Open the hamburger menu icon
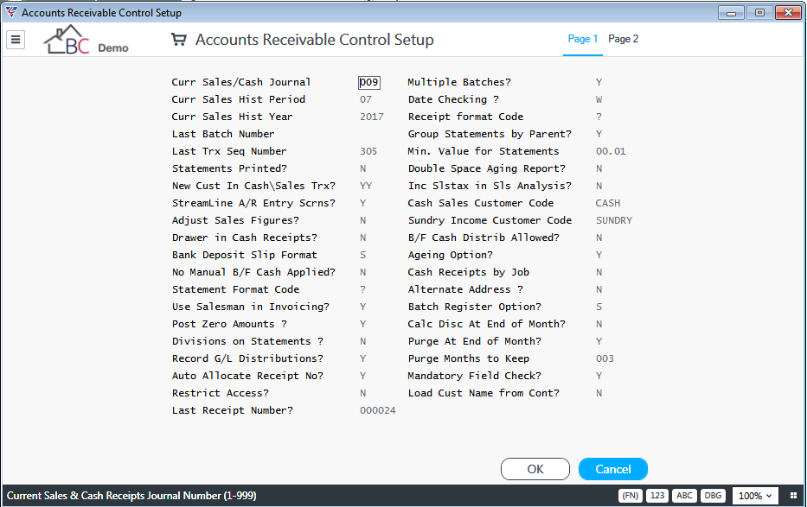 click(16, 39)
